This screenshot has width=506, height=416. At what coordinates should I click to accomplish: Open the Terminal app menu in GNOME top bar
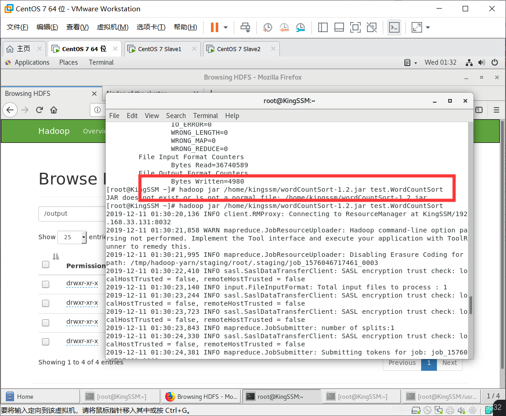pos(101,62)
